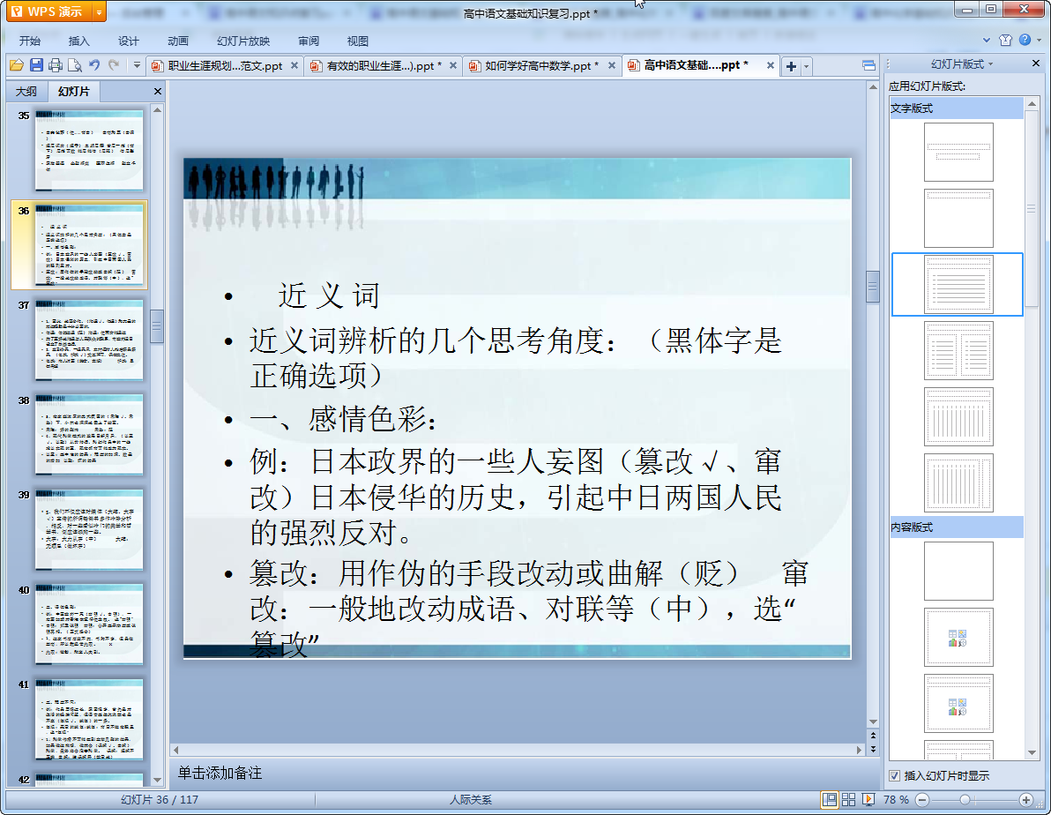Apply the blank layout under 内容版式
The height and width of the screenshot is (815, 1051).
958,571
